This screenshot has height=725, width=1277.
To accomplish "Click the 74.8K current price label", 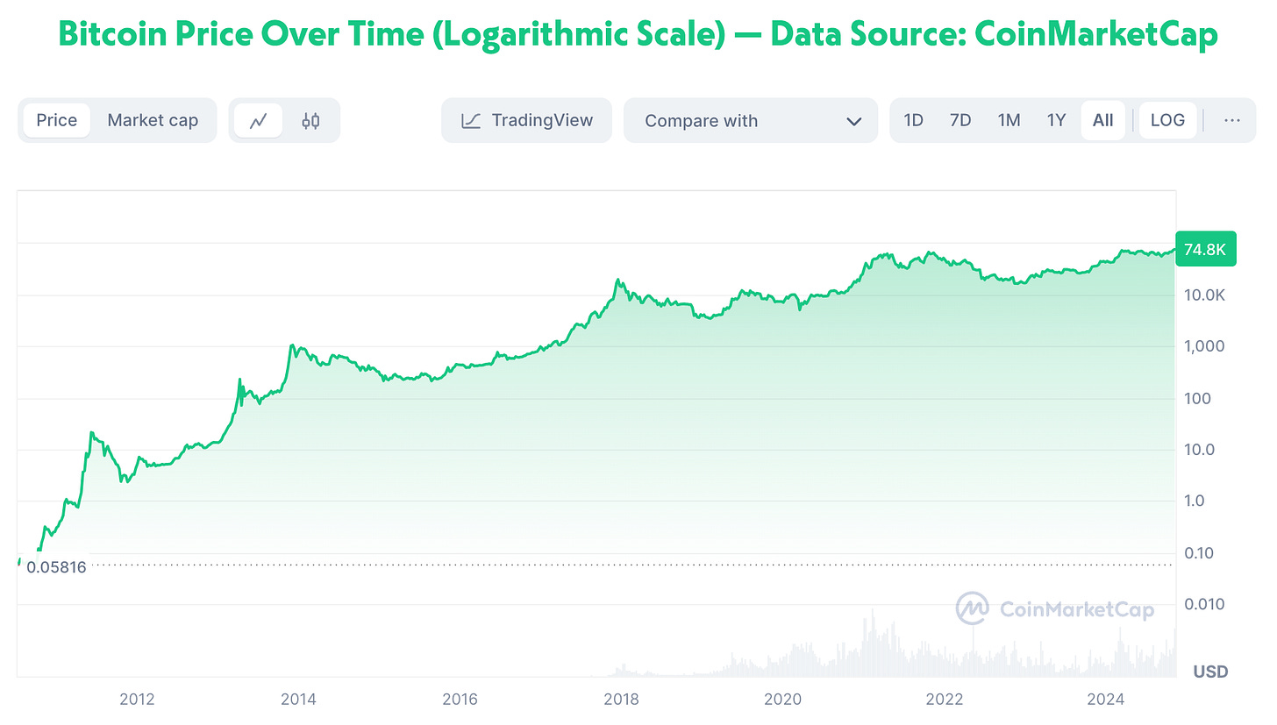I will [x=1205, y=250].
